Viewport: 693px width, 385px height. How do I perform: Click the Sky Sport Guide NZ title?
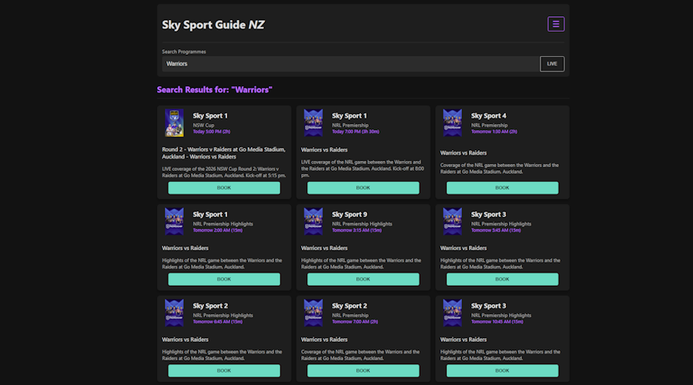pyautogui.click(x=213, y=25)
